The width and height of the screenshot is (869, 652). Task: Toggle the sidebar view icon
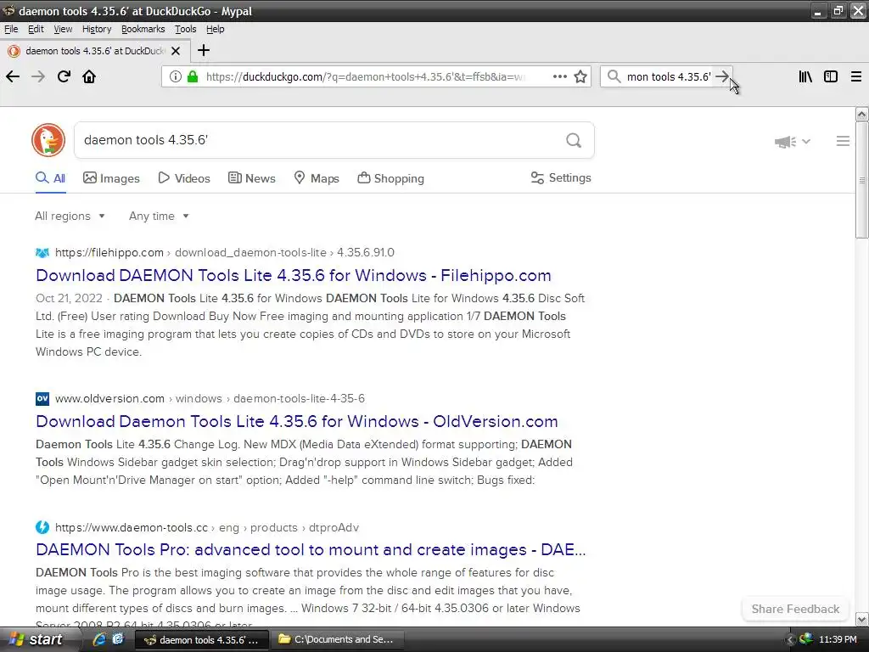(831, 76)
